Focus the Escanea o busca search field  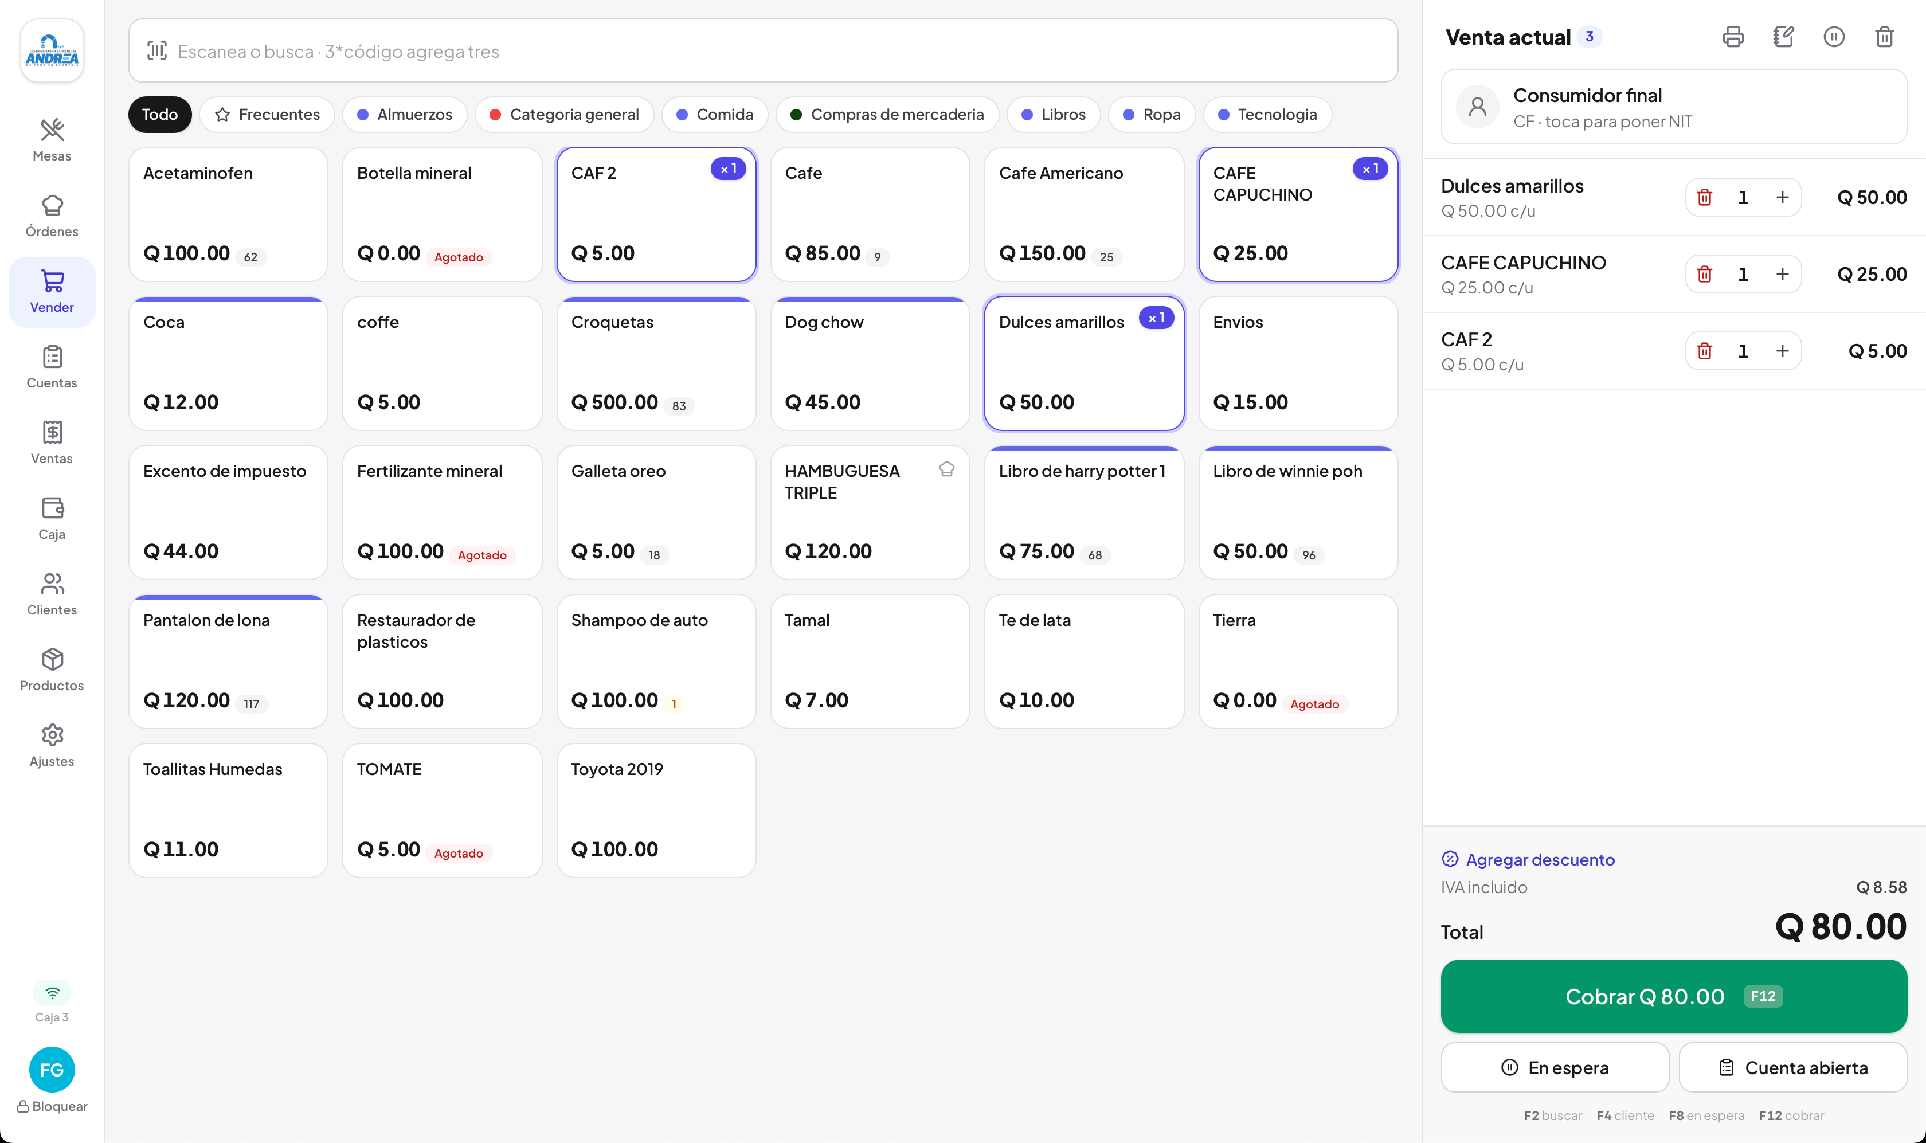coord(763,51)
